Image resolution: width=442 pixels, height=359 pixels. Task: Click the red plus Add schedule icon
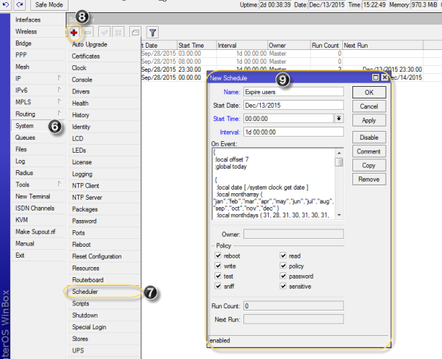[x=74, y=33]
